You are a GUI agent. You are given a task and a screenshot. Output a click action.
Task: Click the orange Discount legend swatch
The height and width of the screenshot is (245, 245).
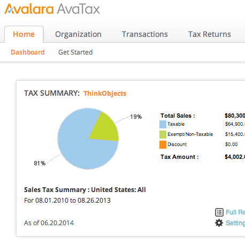pyautogui.click(x=163, y=144)
